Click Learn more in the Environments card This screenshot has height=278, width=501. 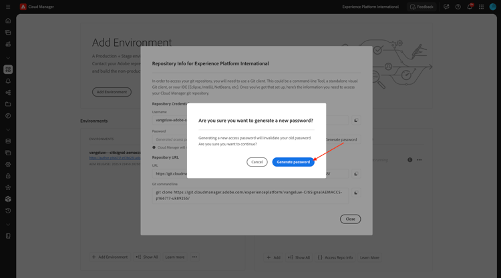[x=175, y=257]
